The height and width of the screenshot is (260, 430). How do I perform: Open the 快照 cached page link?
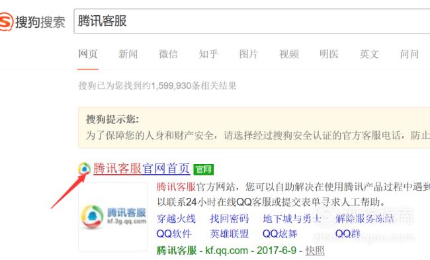[x=315, y=250]
